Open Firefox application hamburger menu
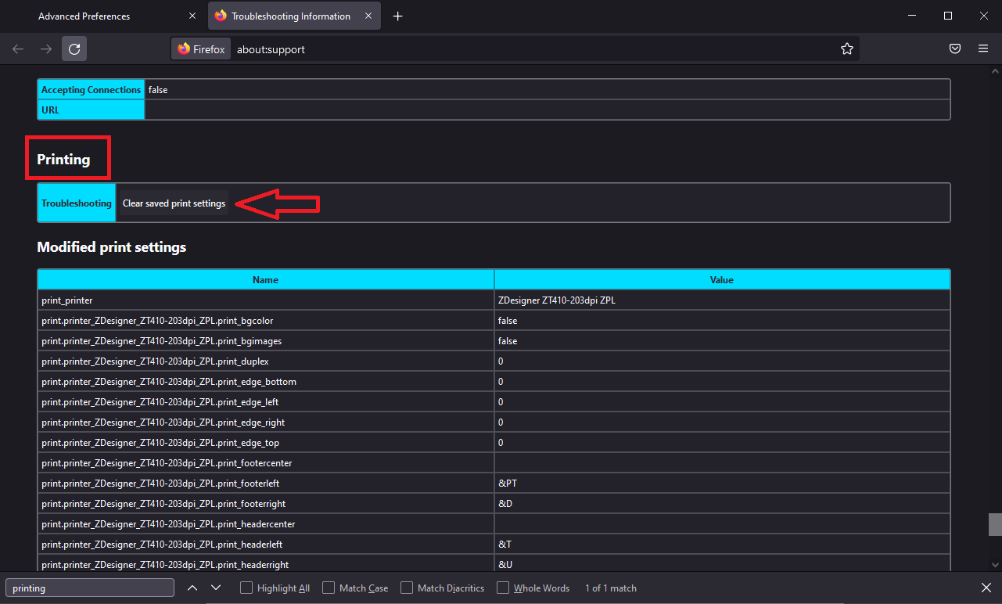This screenshot has width=1002, height=604. (983, 49)
